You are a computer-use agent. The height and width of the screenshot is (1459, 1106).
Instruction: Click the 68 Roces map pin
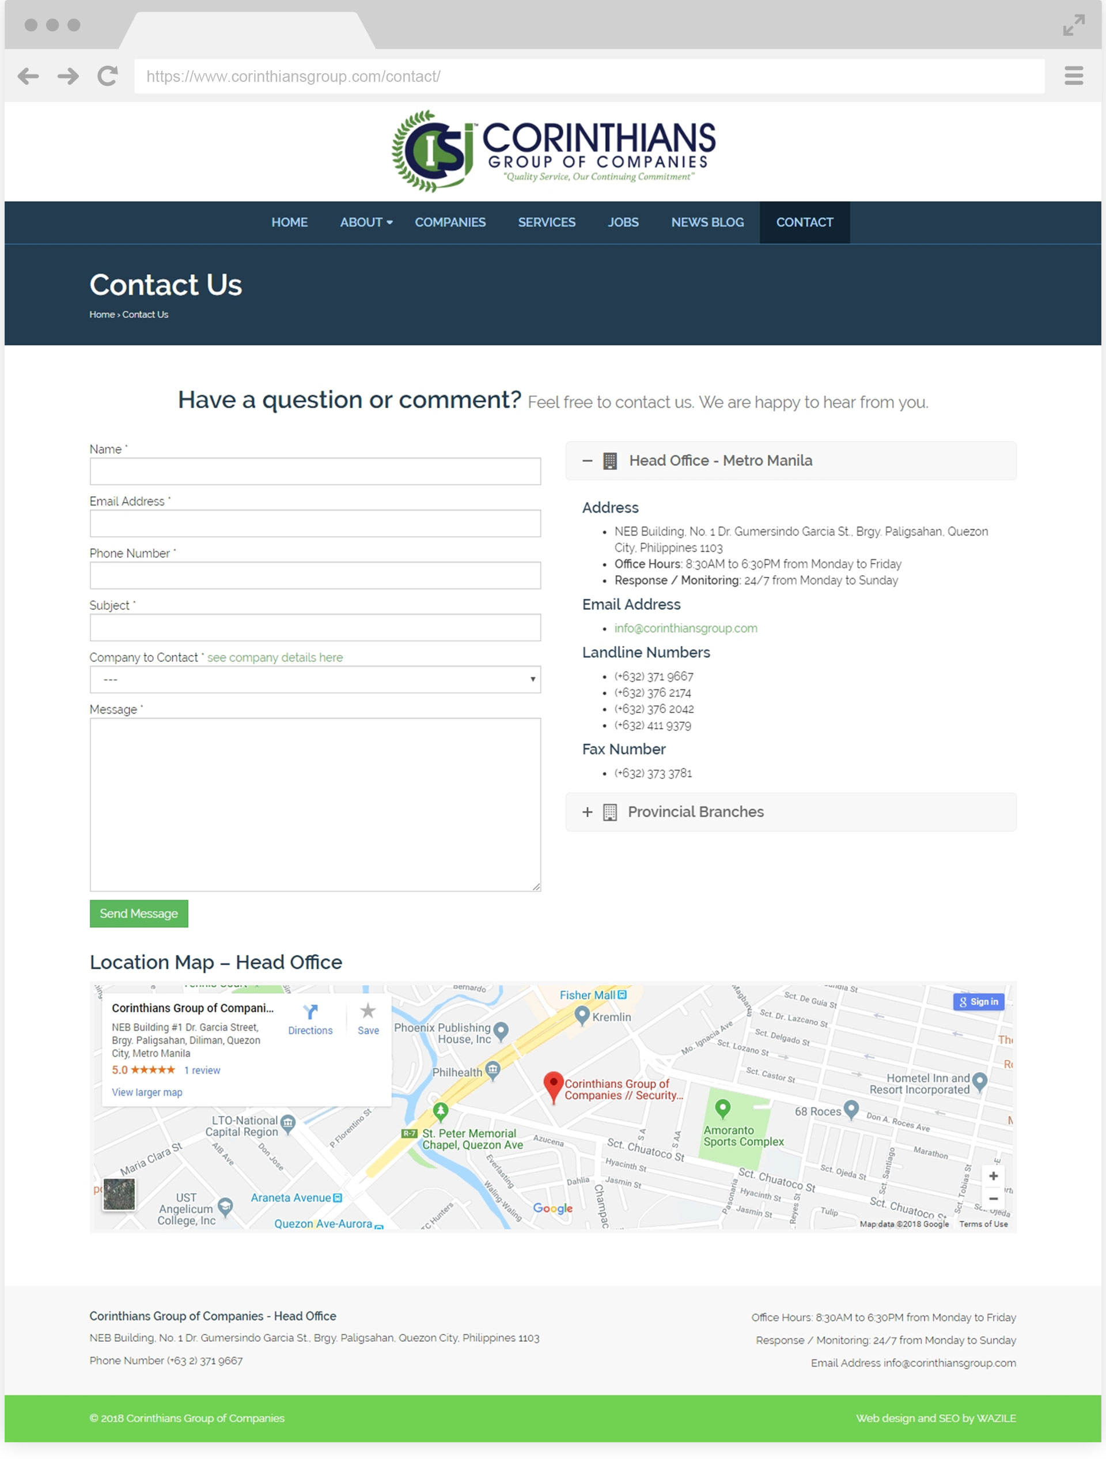(851, 1110)
